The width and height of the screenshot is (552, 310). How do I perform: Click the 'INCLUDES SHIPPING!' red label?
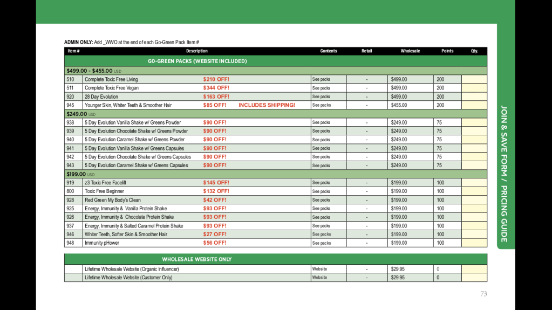(x=267, y=105)
